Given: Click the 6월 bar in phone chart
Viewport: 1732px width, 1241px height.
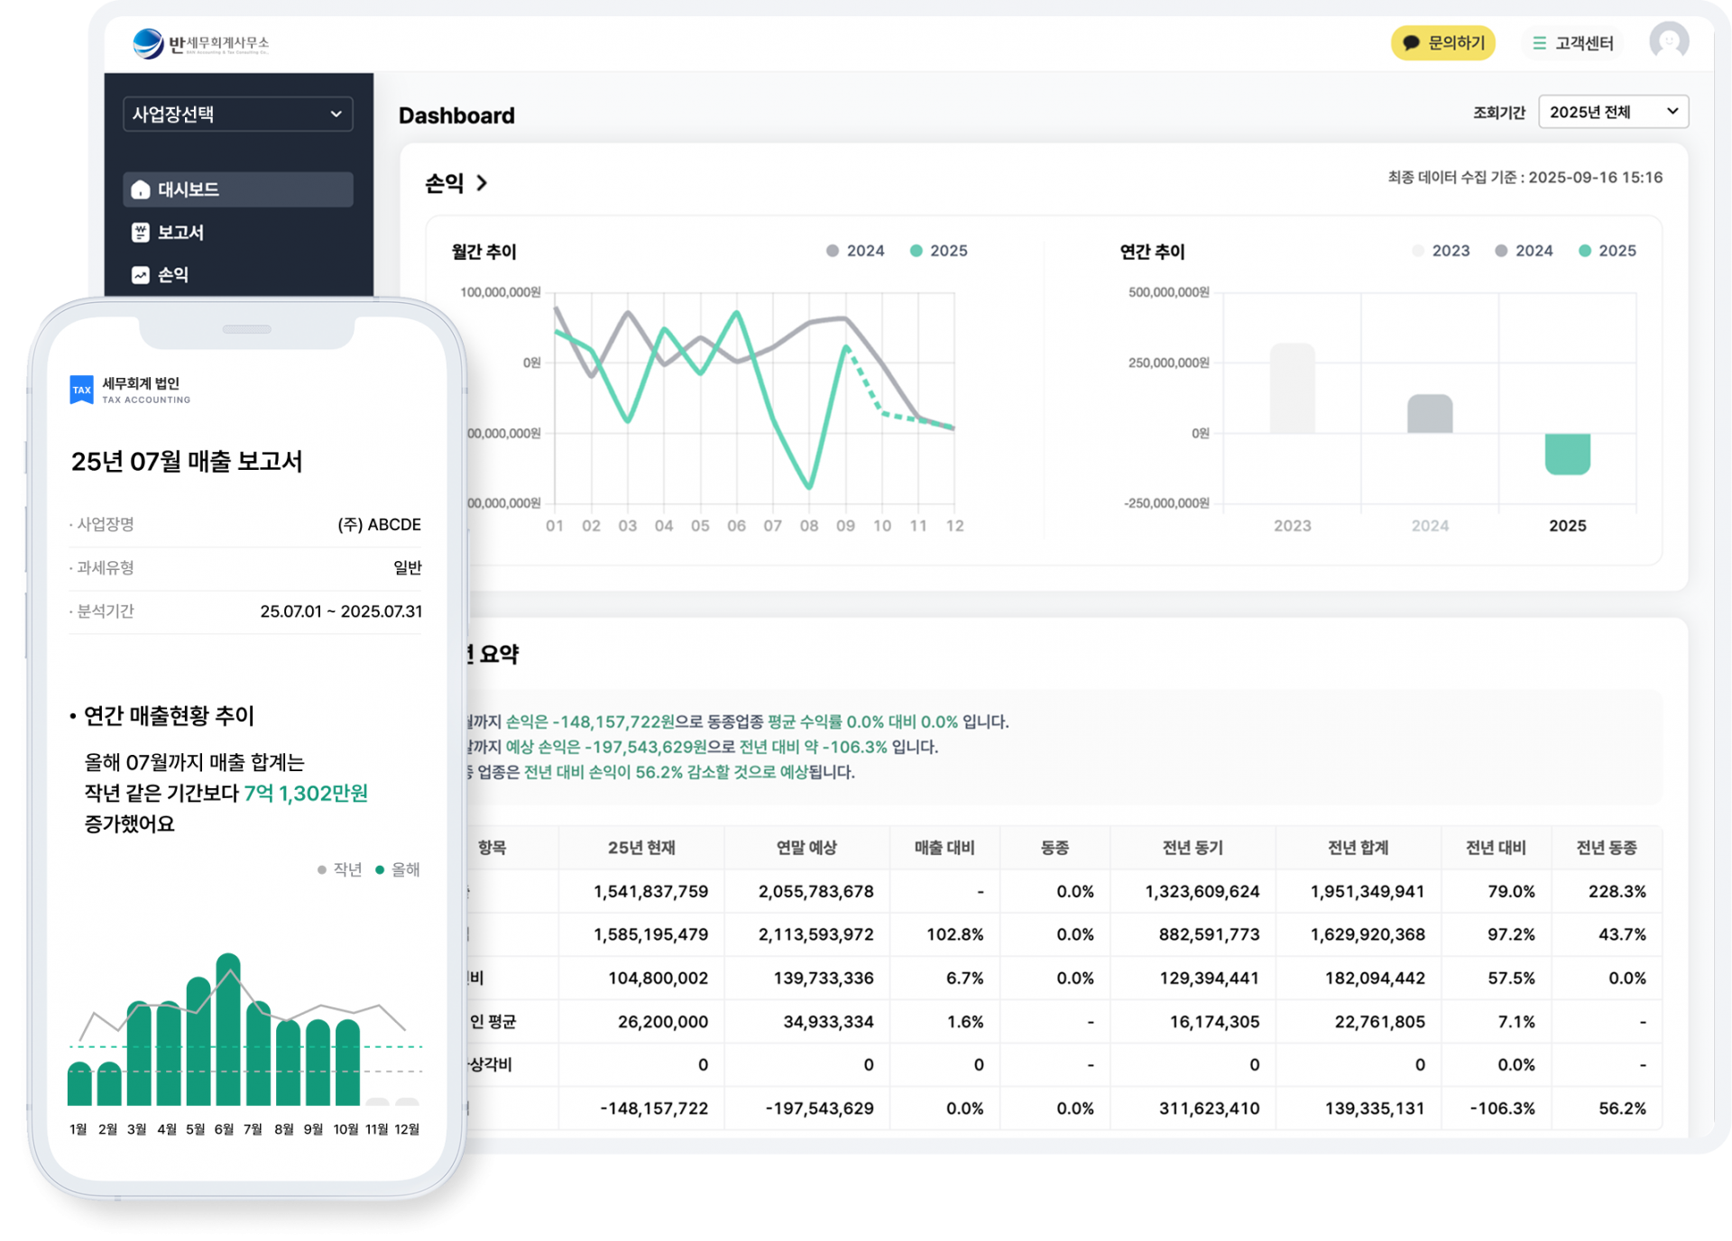Looking at the screenshot, I should pos(228,1029).
